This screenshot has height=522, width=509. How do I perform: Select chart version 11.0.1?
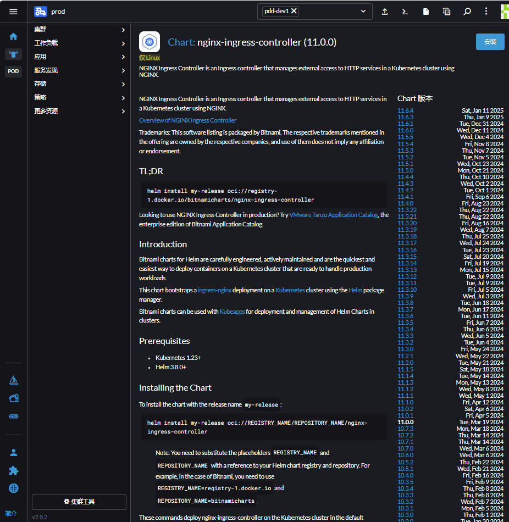[406, 415]
